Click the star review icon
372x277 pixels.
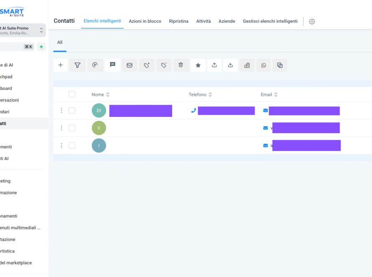pos(198,65)
